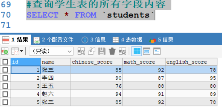This screenshot has height=110, width=222.
Task: Sort by the name column header
Action: click(56, 62)
